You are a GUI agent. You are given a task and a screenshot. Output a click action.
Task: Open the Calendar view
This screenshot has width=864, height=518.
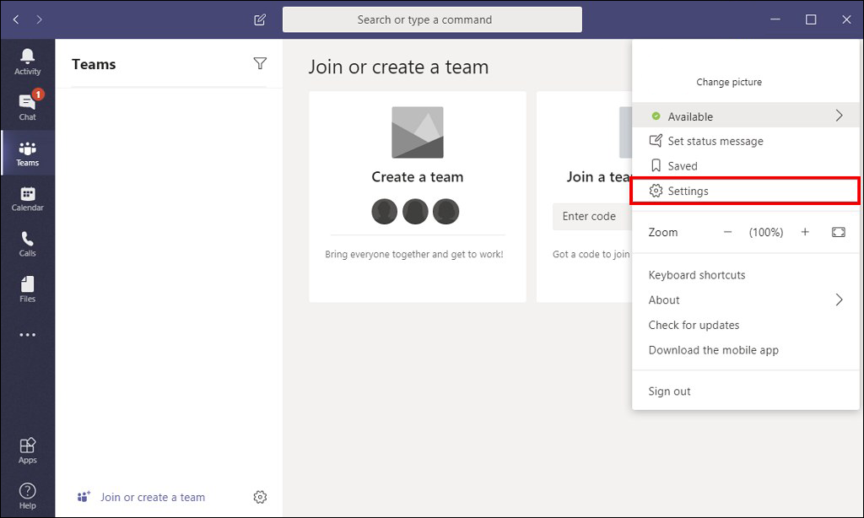click(28, 199)
